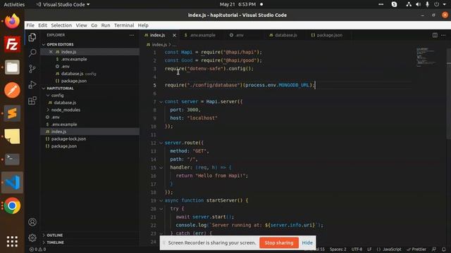Open the Selection menu

[61, 25]
